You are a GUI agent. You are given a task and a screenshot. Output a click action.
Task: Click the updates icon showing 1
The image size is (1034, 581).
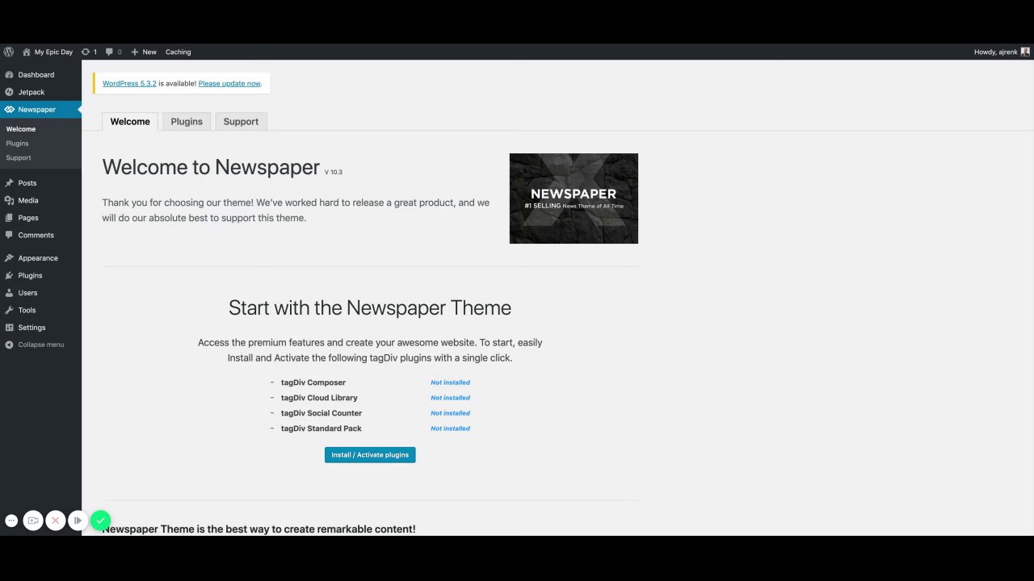click(x=89, y=52)
